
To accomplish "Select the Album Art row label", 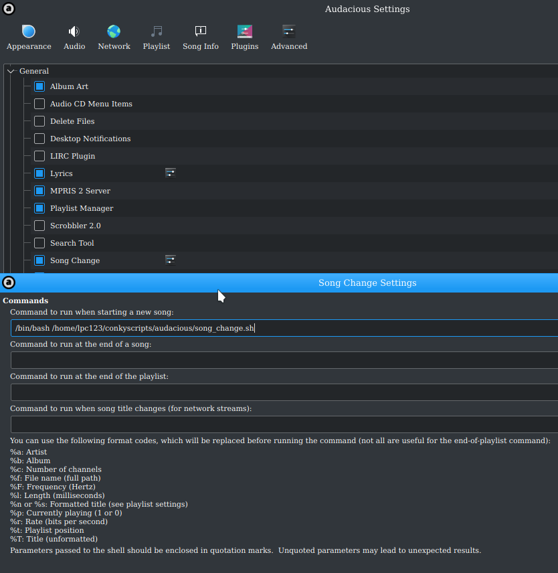I will (69, 86).
